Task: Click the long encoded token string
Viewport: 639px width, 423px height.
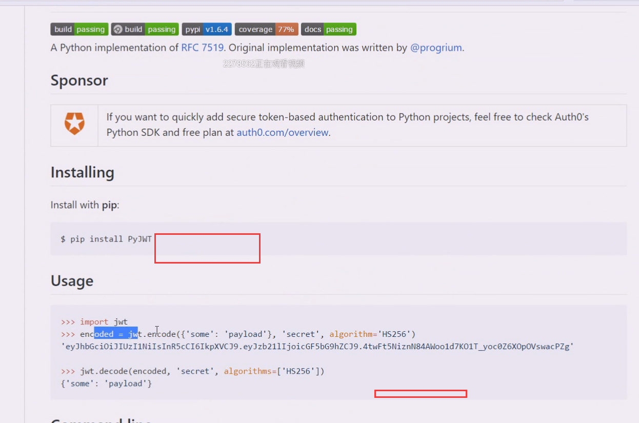Action: pos(317,347)
